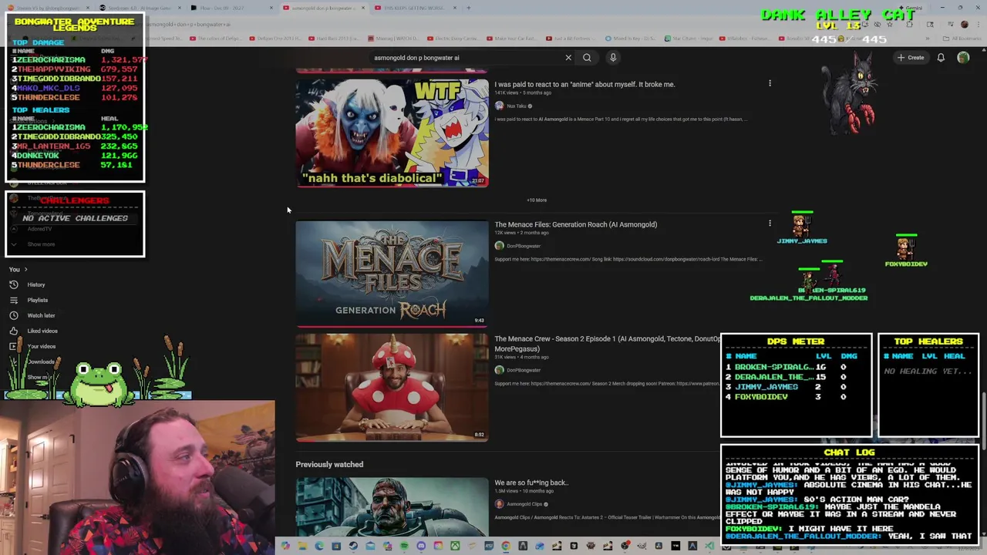Open Spotify from the taskbar

pos(404,546)
